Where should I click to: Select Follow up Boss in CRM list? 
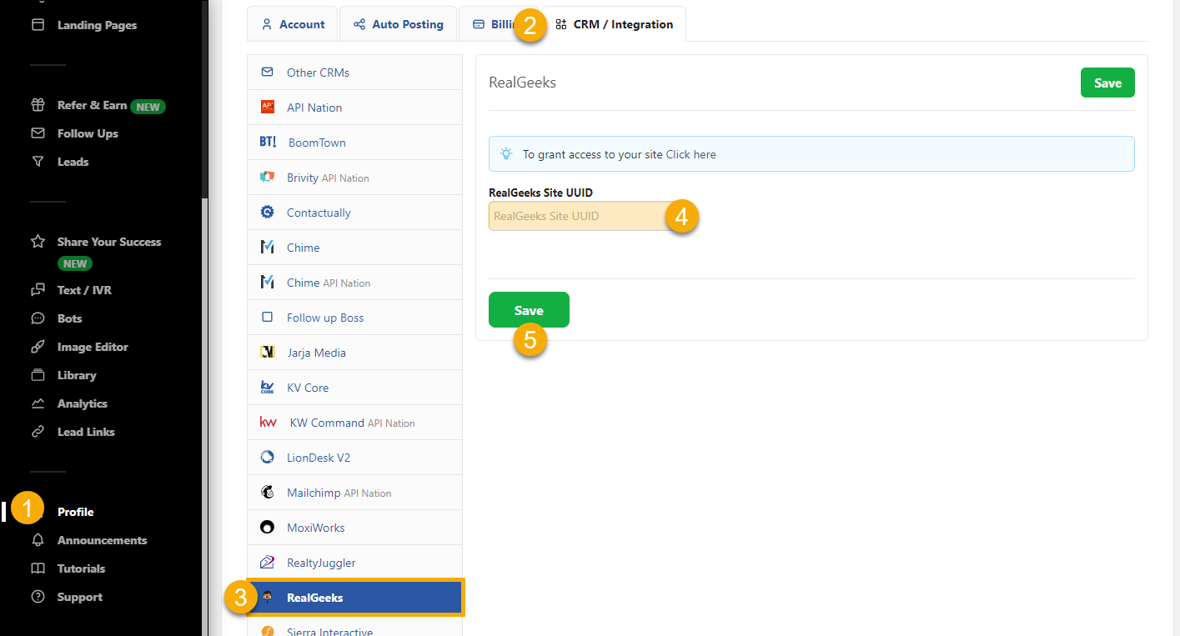click(325, 318)
